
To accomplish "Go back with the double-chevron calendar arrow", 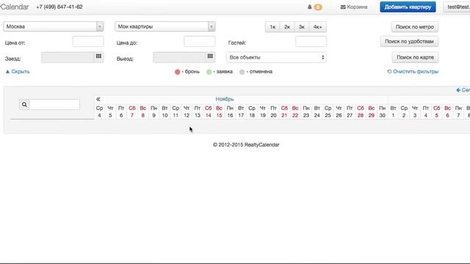I will (98, 99).
